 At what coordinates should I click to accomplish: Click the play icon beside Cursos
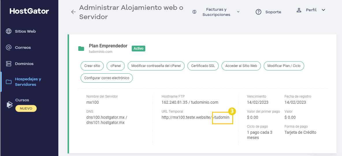(9, 105)
